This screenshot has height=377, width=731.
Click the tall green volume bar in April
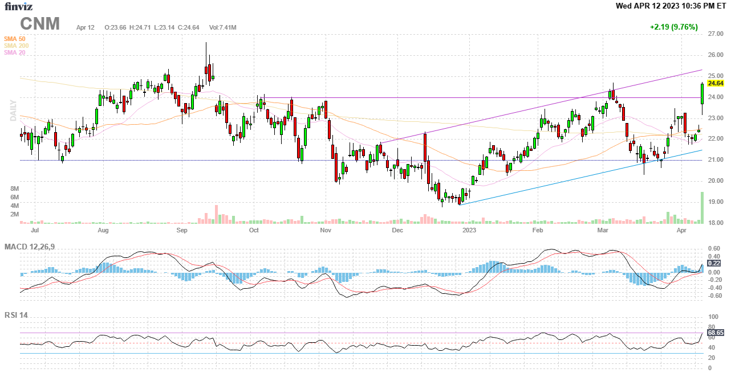tap(702, 207)
